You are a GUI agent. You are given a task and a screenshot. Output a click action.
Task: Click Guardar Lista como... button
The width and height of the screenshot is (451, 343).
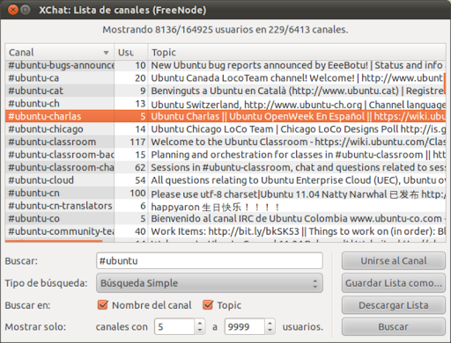pos(394,283)
